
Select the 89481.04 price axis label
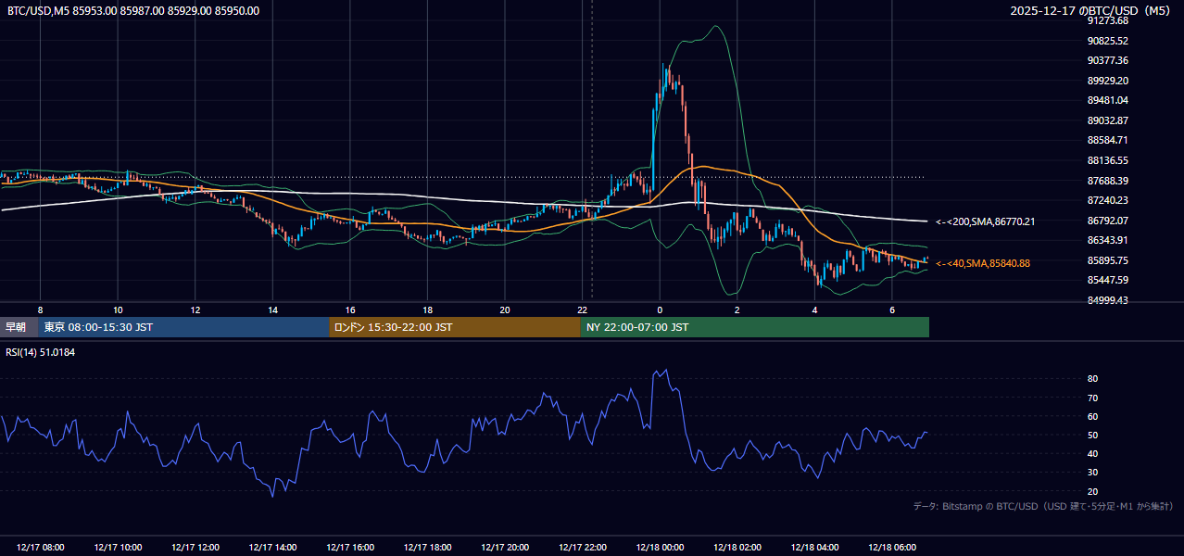[x=1108, y=100]
